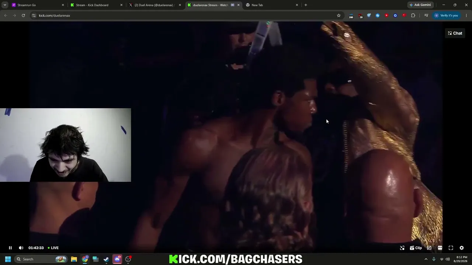Open the red play-button extension beside the puzzle icon
The width and height of the screenshot is (472, 265).
[x=404, y=15]
